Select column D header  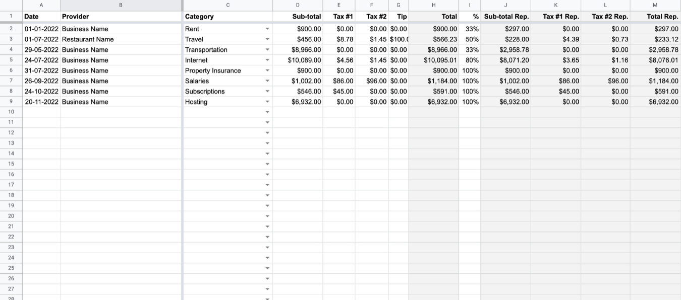298,5
